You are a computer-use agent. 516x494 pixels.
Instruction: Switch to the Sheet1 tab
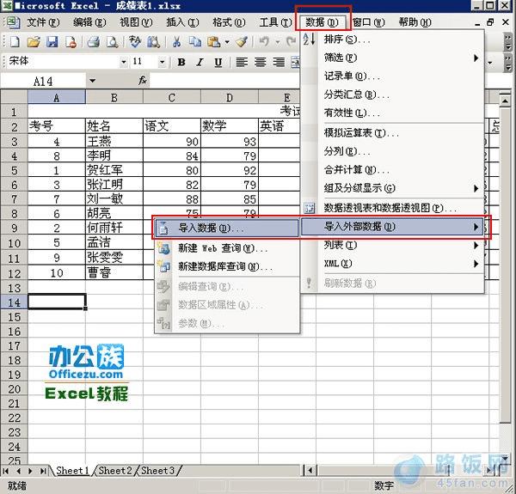(x=72, y=471)
